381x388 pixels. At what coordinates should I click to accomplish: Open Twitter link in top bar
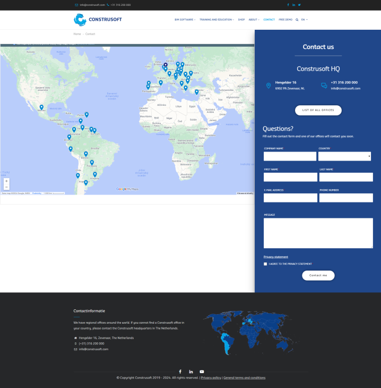point(299,5)
